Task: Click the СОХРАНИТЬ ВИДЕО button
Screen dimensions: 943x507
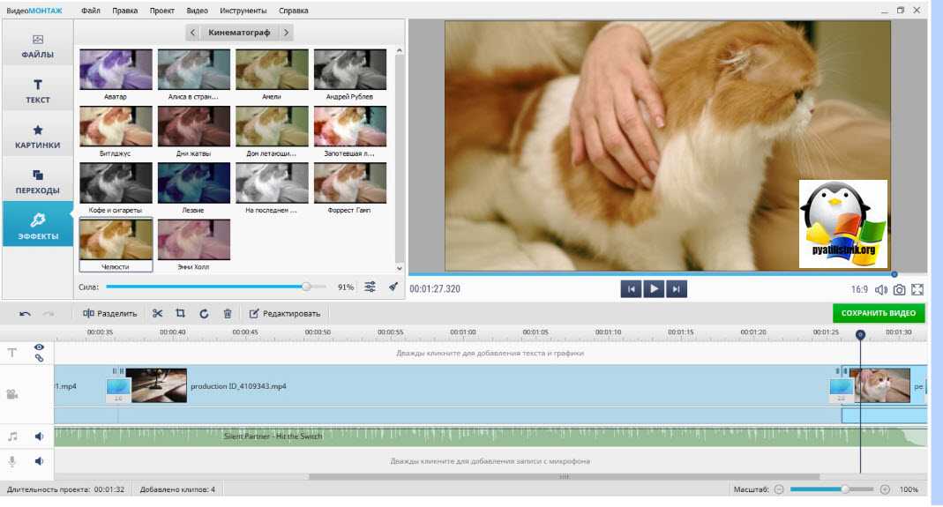Action: click(878, 313)
